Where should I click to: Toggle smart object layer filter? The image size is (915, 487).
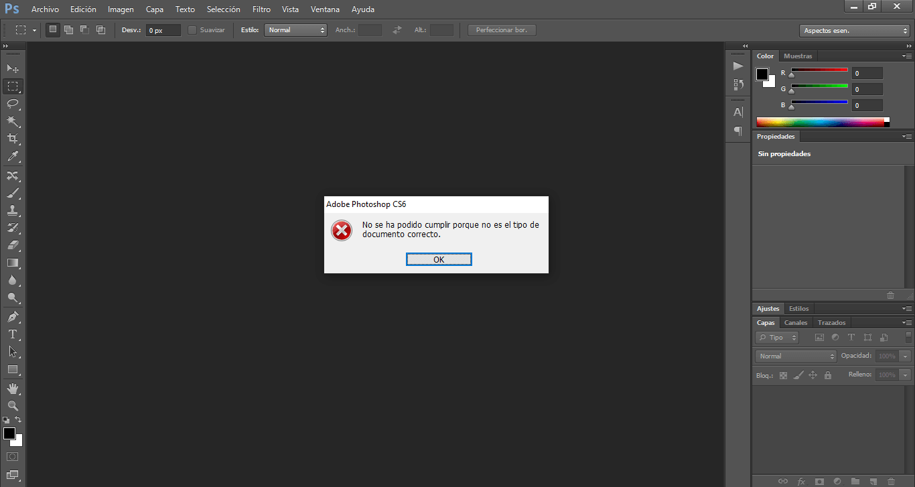click(x=884, y=338)
